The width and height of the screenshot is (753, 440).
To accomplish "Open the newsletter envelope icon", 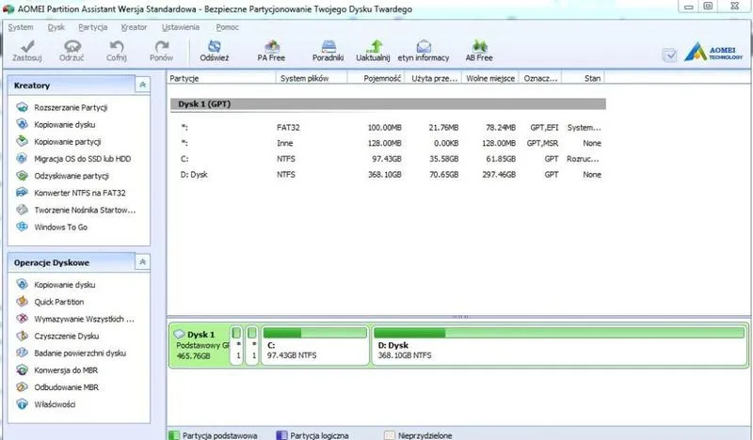I will [x=424, y=46].
